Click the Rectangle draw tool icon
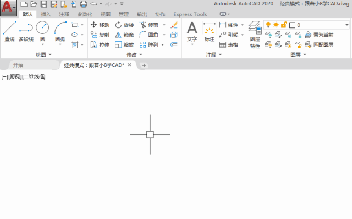The width and height of the screenshot is (352, 219). pos(75,25)
